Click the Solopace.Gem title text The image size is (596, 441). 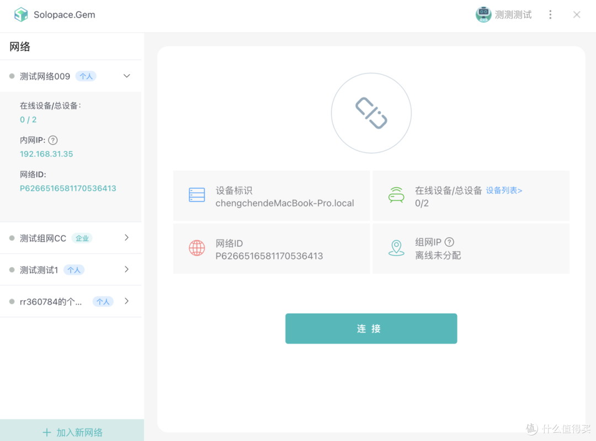click(x=64, y=15)
